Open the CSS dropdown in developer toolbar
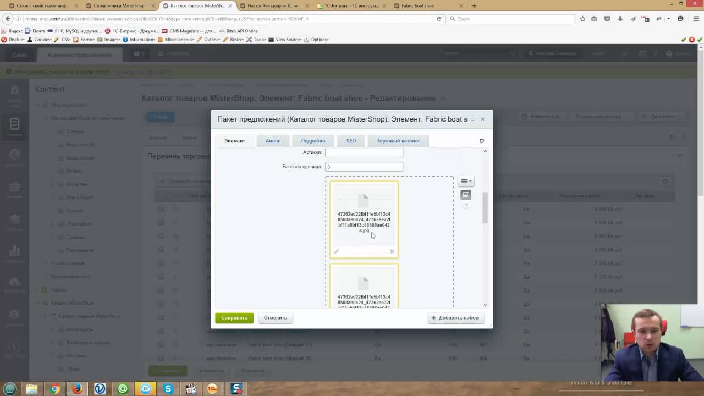 (x=63, y=40)
